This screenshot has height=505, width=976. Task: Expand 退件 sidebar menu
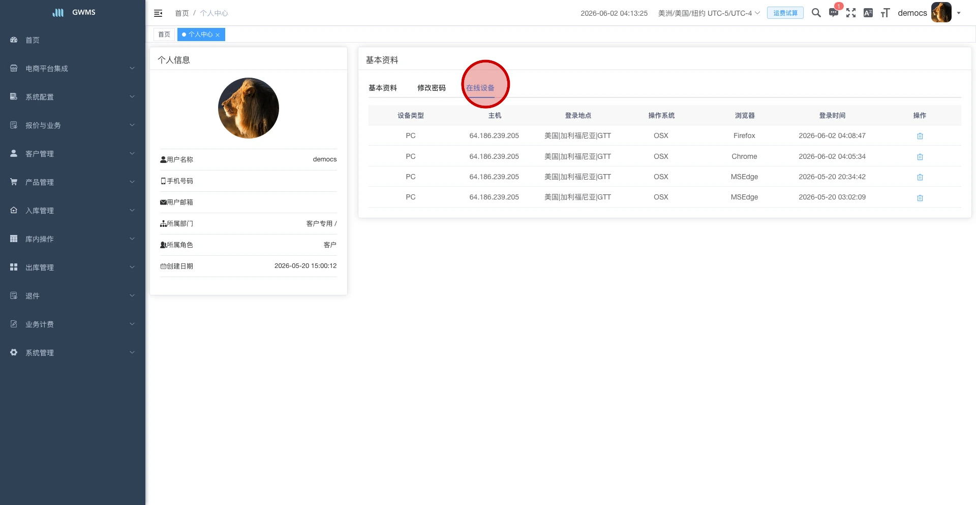point(73,296)
